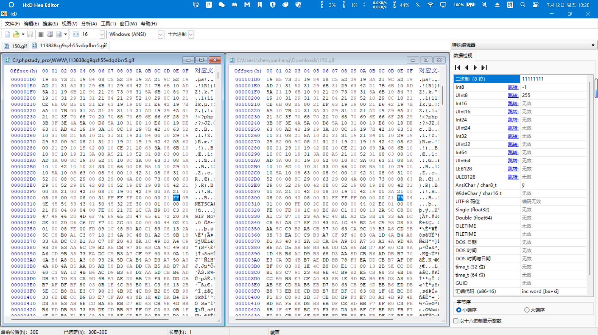Open the 拼 input method icon
Viewport: 598px width, 335px height.
(510, 5)
